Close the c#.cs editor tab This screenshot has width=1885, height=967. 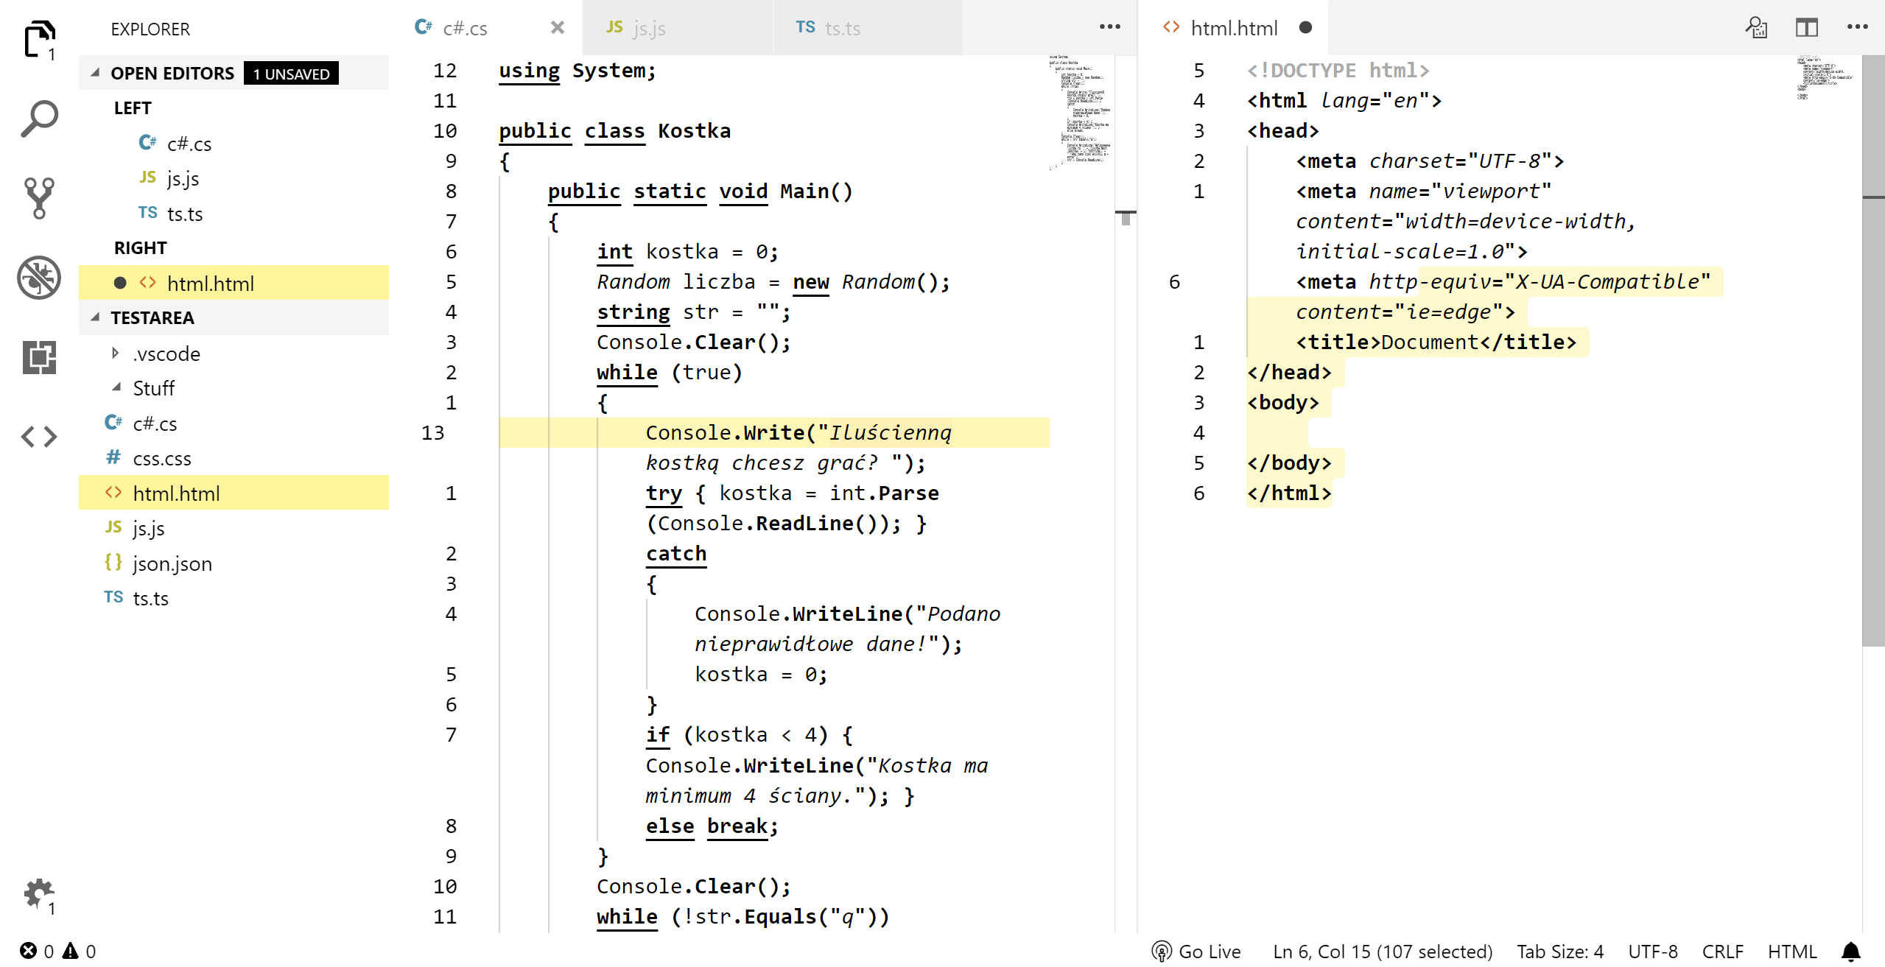pos(558,28)
